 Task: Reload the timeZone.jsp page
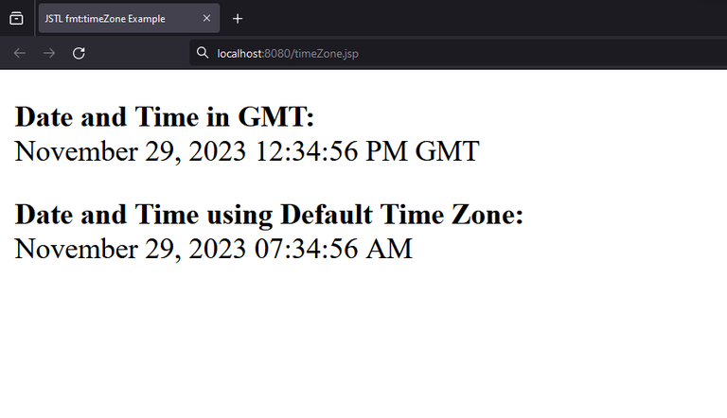tap(80, 53)
